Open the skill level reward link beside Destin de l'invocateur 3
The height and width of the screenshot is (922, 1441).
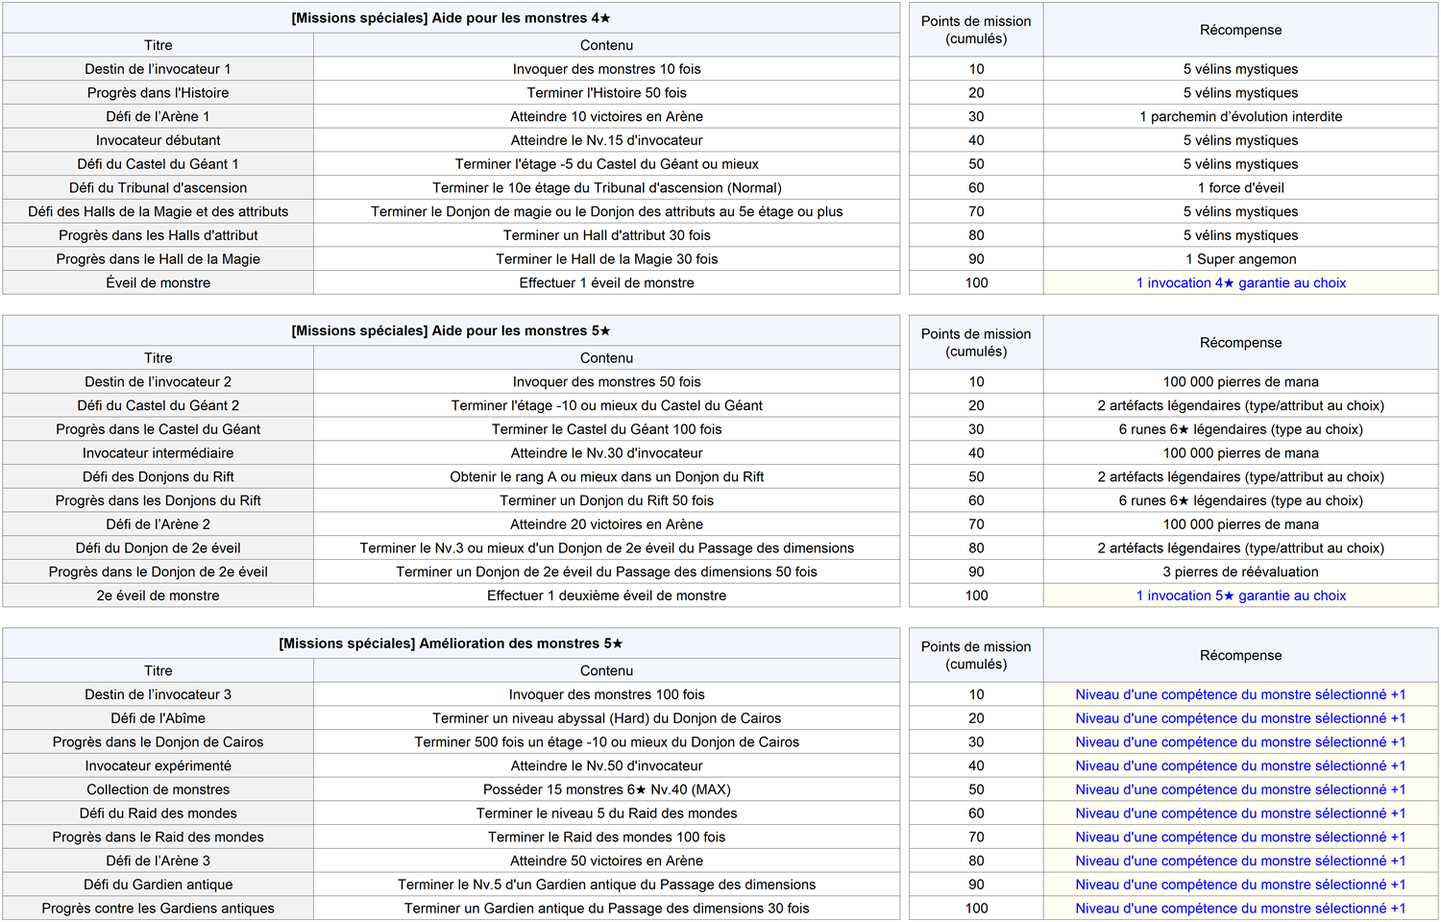tap(1240, 695)
